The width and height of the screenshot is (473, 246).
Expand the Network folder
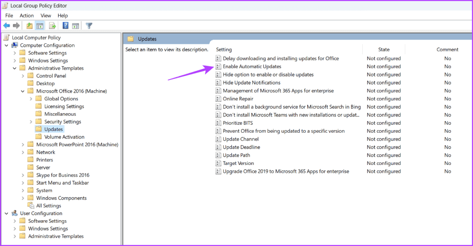[23, 152]
